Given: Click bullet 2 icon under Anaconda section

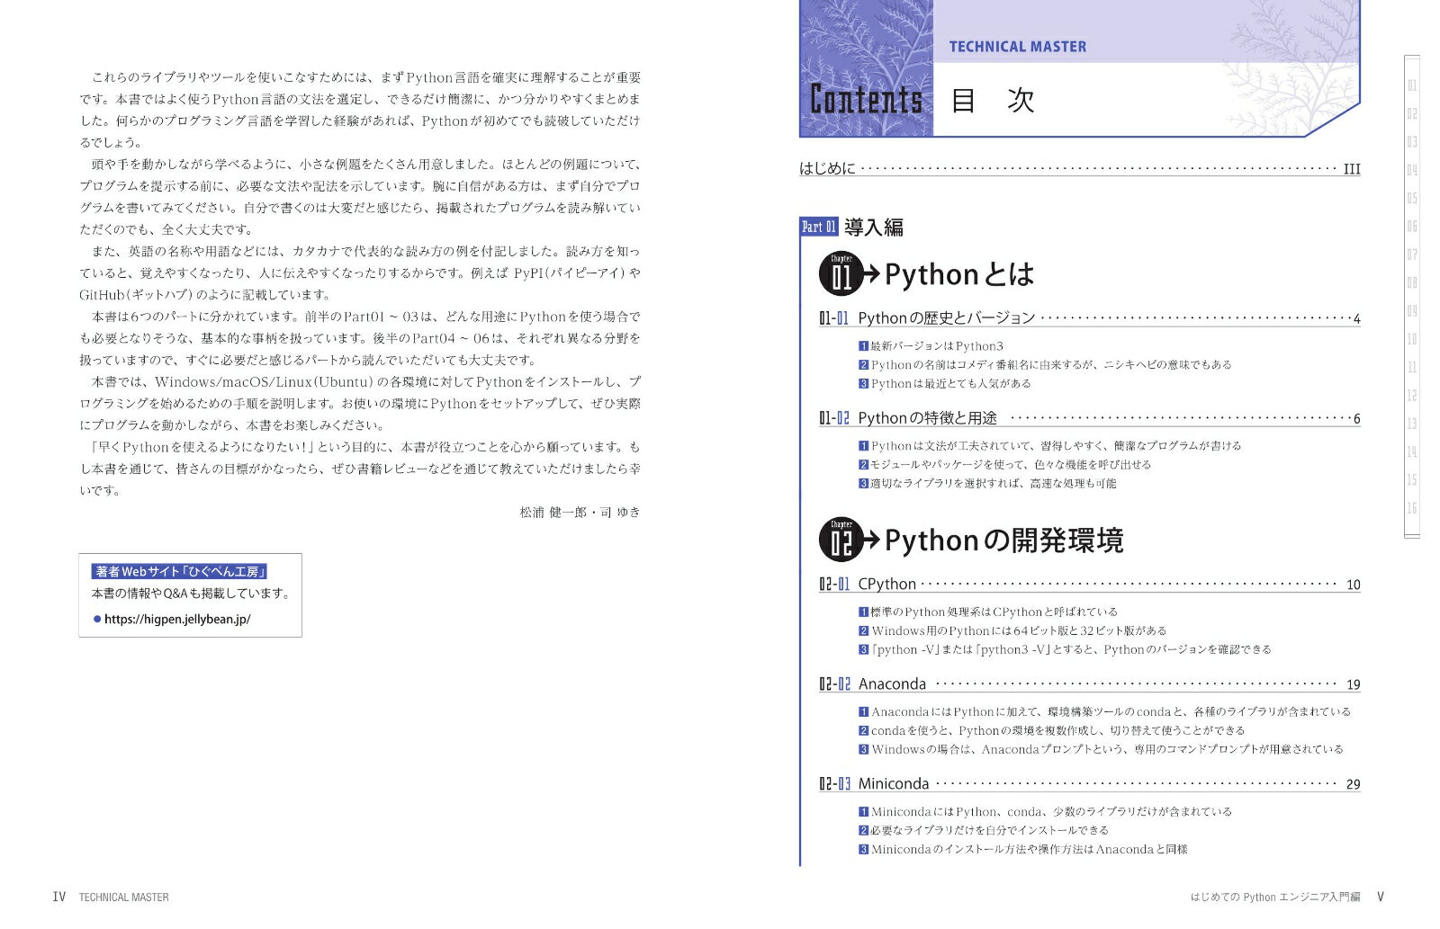Looking at the screenshot, I should pyautogui.click(x=863, y=731).
